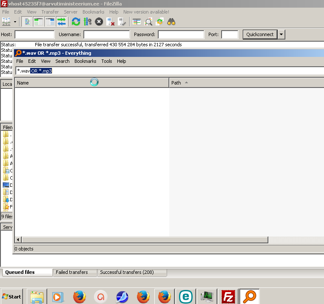Image resolution: width=324 pixels, height=304 pixels.
Task: Open Everything Search menu
Action: click(63, 61)
